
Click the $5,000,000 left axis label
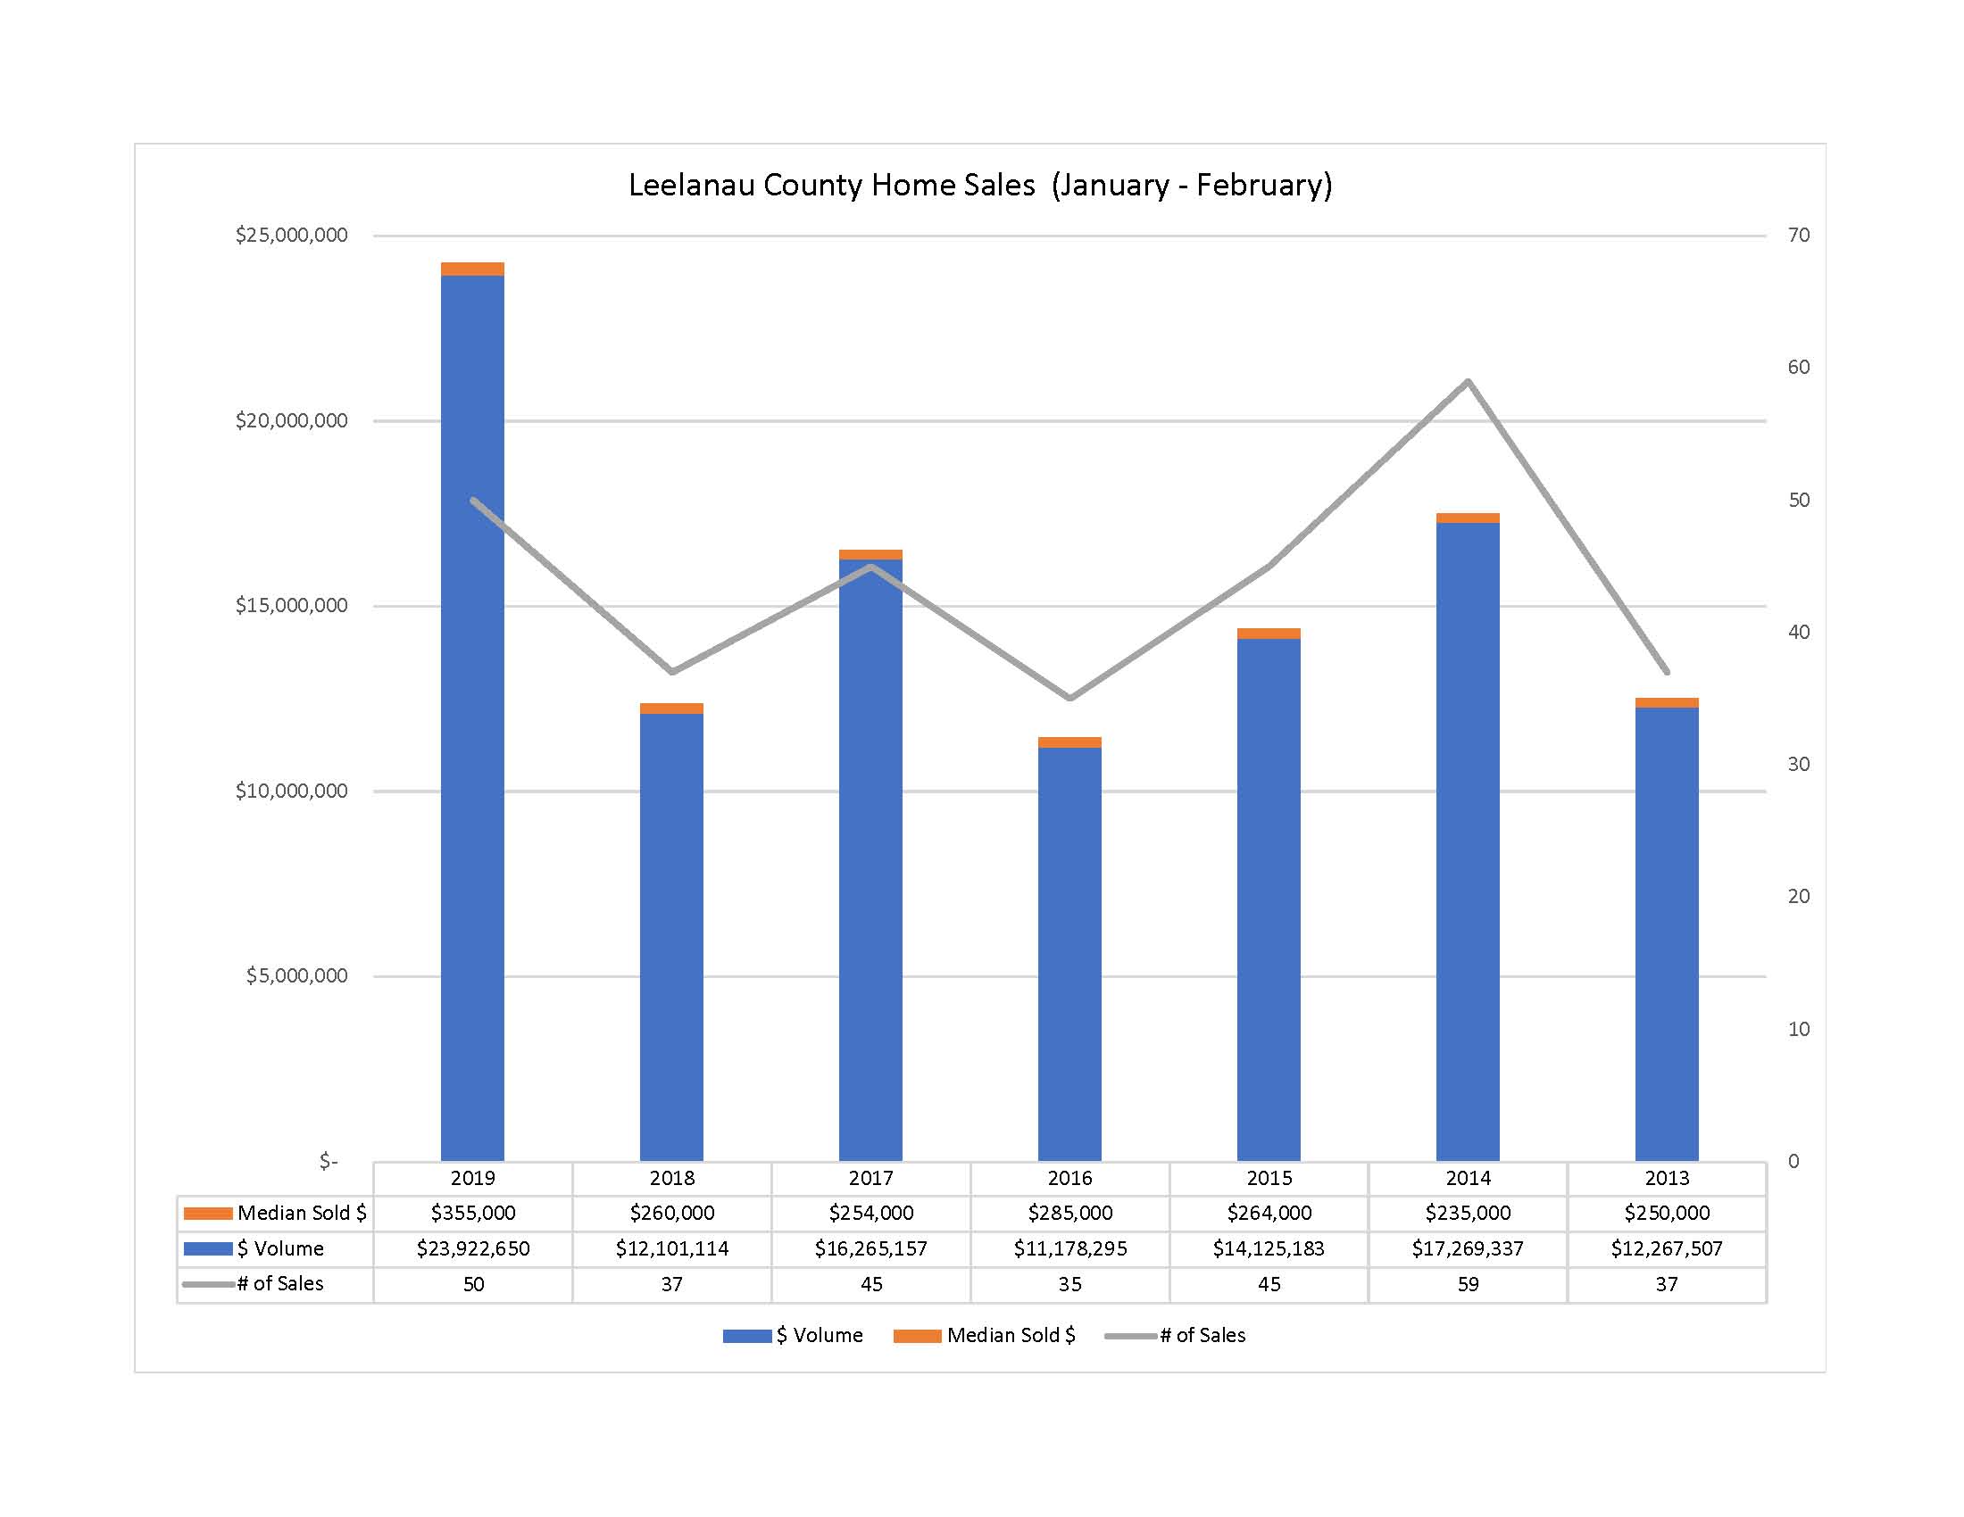[296, 976]
